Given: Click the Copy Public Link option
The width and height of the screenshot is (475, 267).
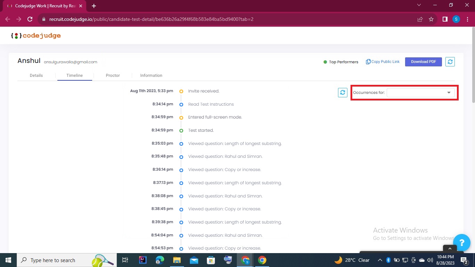Looking at the screenshot, I should [x=383, y=62].
